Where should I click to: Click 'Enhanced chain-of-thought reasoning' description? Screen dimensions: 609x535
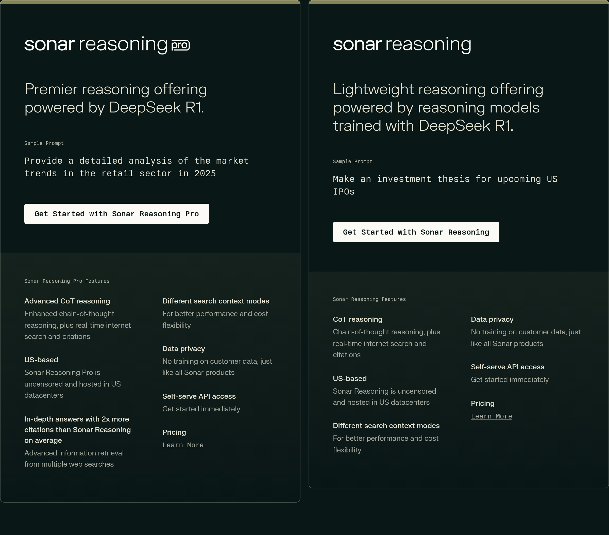(77, 325)
